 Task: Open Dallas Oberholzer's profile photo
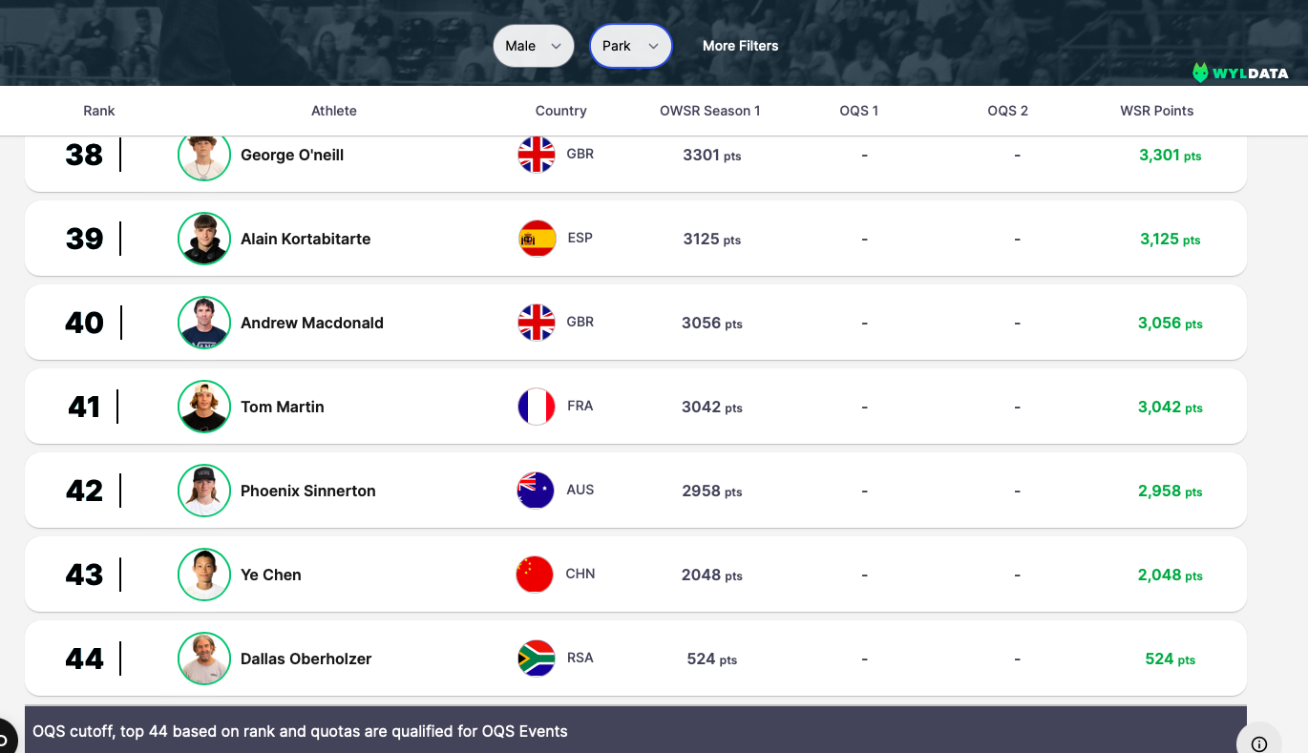pos(204,659)
